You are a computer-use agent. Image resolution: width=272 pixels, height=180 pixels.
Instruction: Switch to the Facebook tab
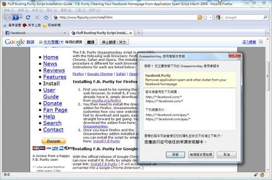tap(35, 33)
